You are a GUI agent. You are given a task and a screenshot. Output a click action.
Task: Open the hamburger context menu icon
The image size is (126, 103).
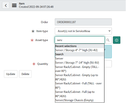tap(14, 5)
